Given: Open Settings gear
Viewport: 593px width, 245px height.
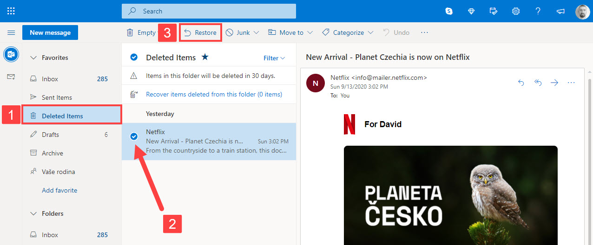Looking at the screenshot, I should (516, 11).
